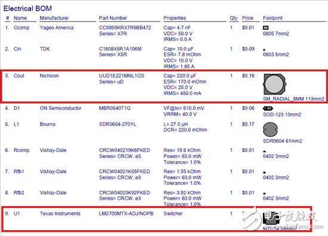Click the Rfb1 0402 footprint icon
The image size is (328, 236).
(264, 172)
